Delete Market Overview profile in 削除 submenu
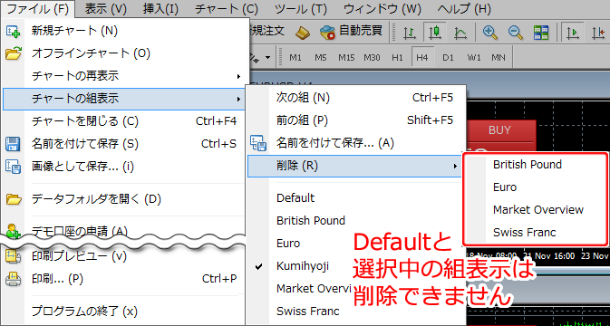Viewport: 610px width, 326px height. (x=535, y=210)
